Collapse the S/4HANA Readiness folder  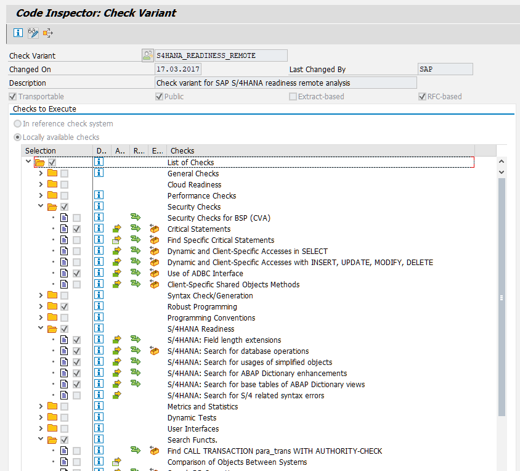41,328
